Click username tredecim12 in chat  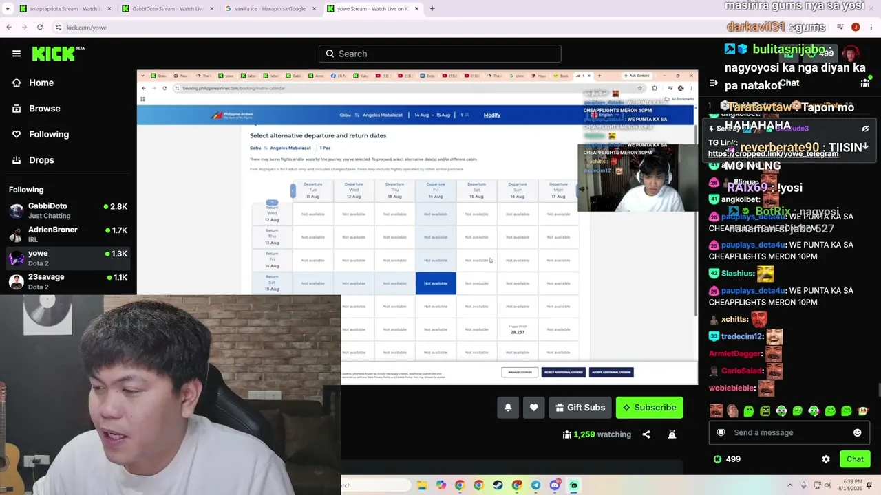[742, 336]
